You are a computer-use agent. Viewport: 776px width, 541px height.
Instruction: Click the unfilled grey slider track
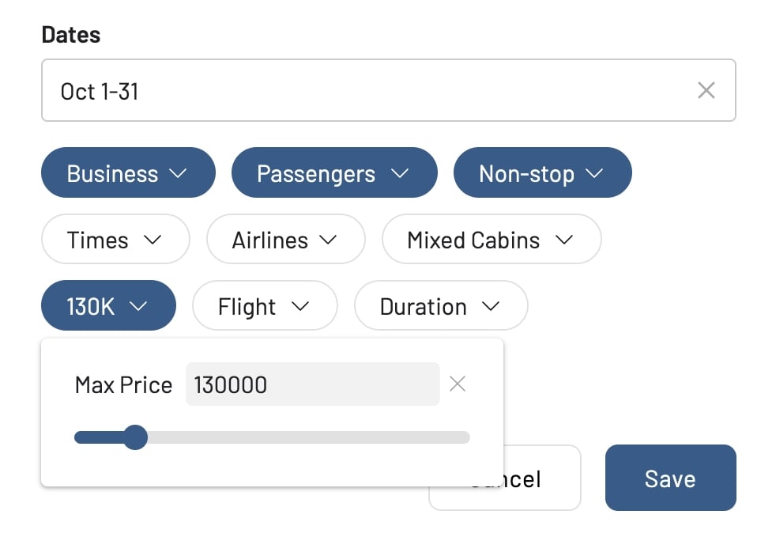click(x=316, y=437)
